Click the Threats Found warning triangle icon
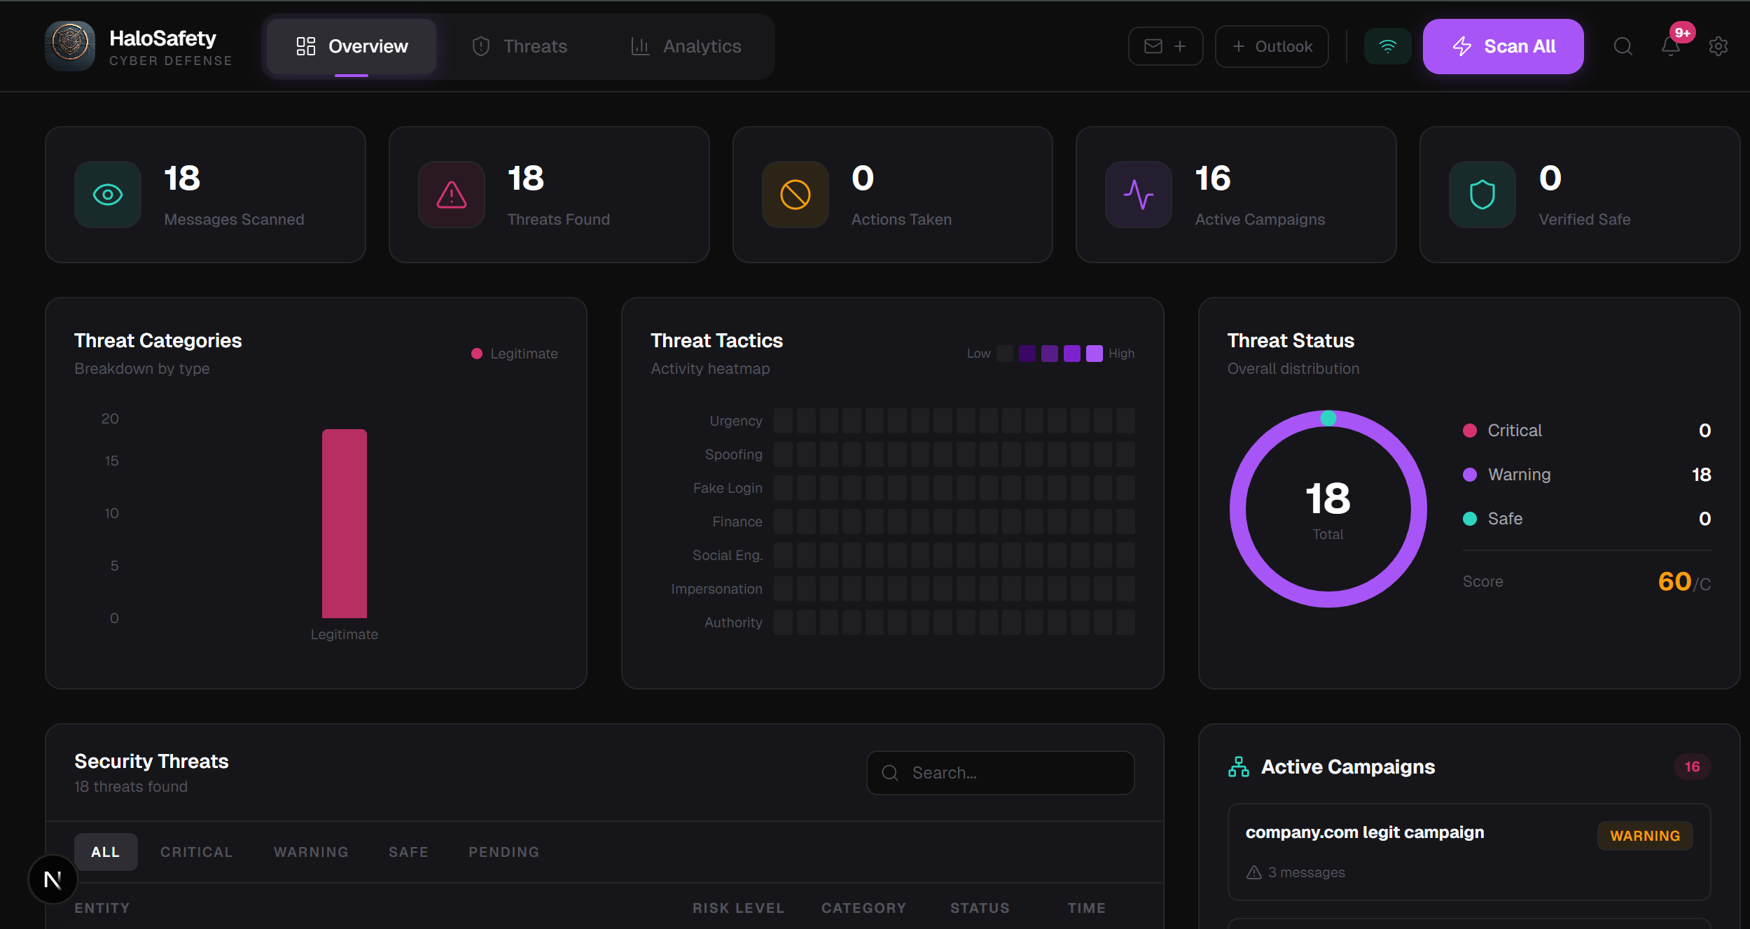 452,195
